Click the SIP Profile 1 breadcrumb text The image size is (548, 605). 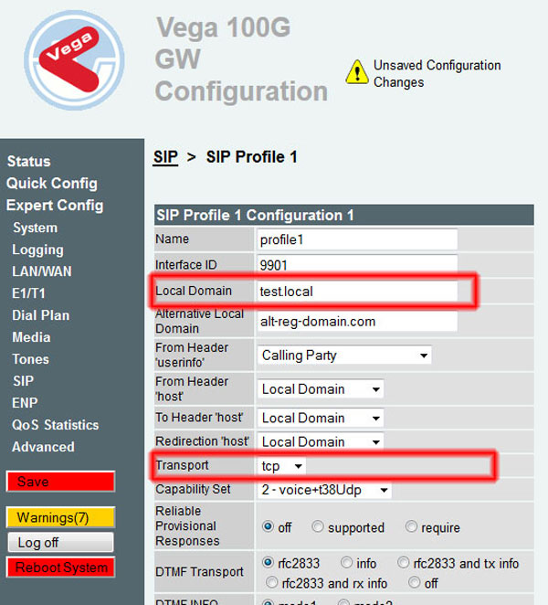pos(252,157)
